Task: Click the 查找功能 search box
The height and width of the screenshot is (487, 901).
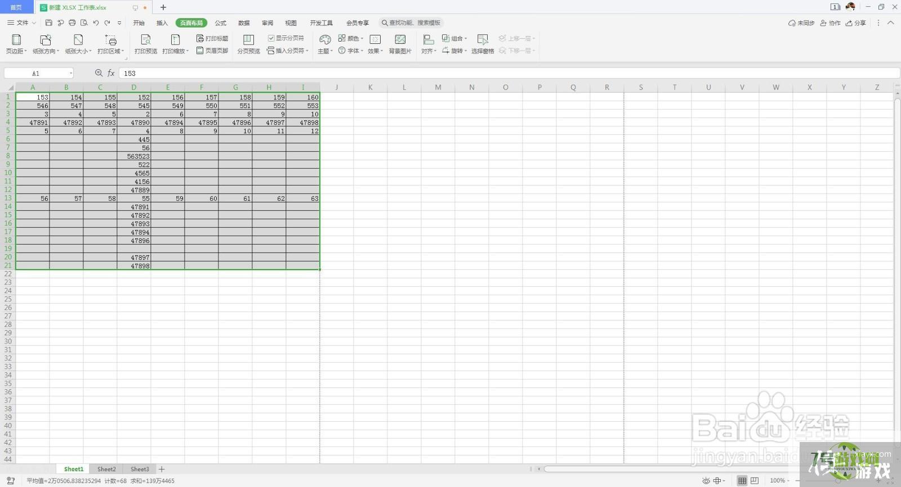Action: pos(411,23)
